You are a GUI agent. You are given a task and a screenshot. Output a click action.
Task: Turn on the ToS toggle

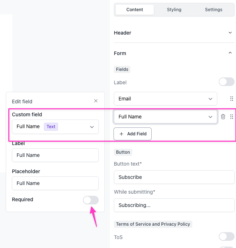[x=226, y=236]
